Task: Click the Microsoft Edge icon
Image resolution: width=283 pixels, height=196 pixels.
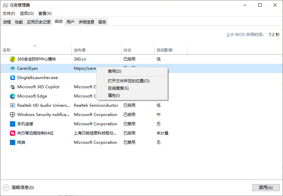Action: point(13,96)
